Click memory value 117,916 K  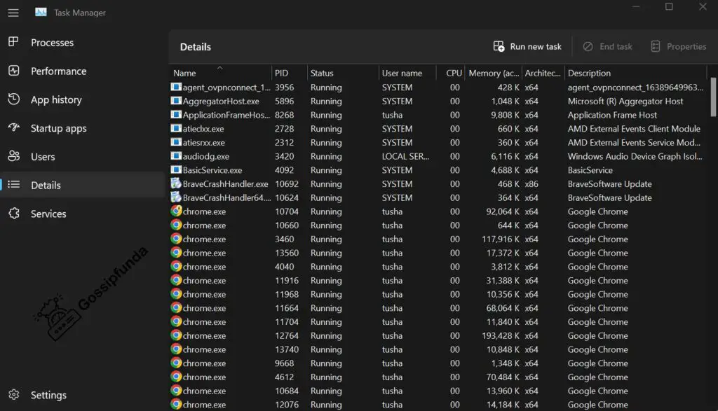click(501, 239)
